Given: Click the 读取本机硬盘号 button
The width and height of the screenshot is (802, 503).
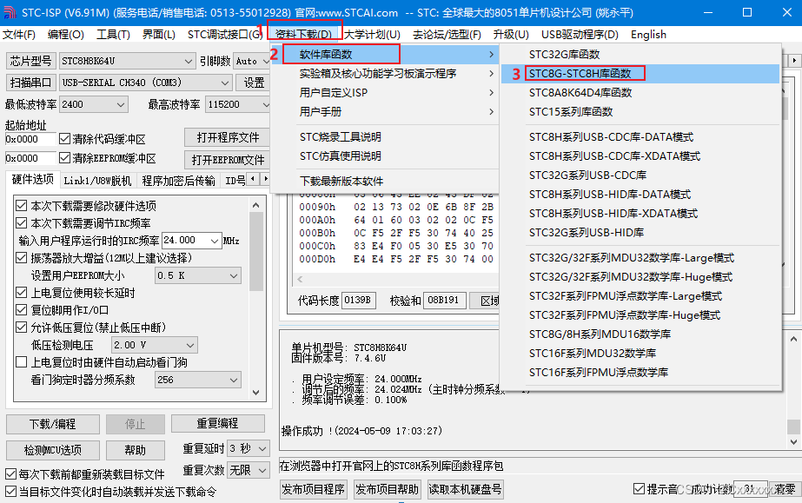Looking at the screenshot, I should 465,489.
